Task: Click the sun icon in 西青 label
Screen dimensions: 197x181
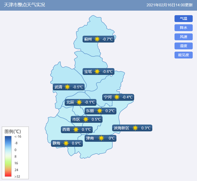Action: tap(76, 130)
